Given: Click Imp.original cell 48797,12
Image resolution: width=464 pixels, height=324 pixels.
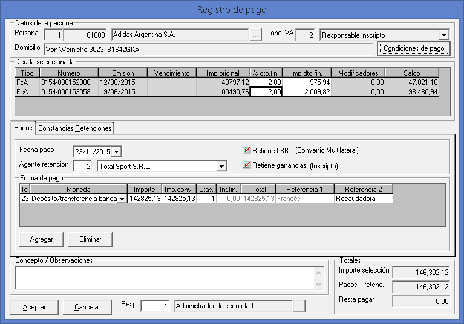Looking at the screenshot, I should click(x=223, y=82).
